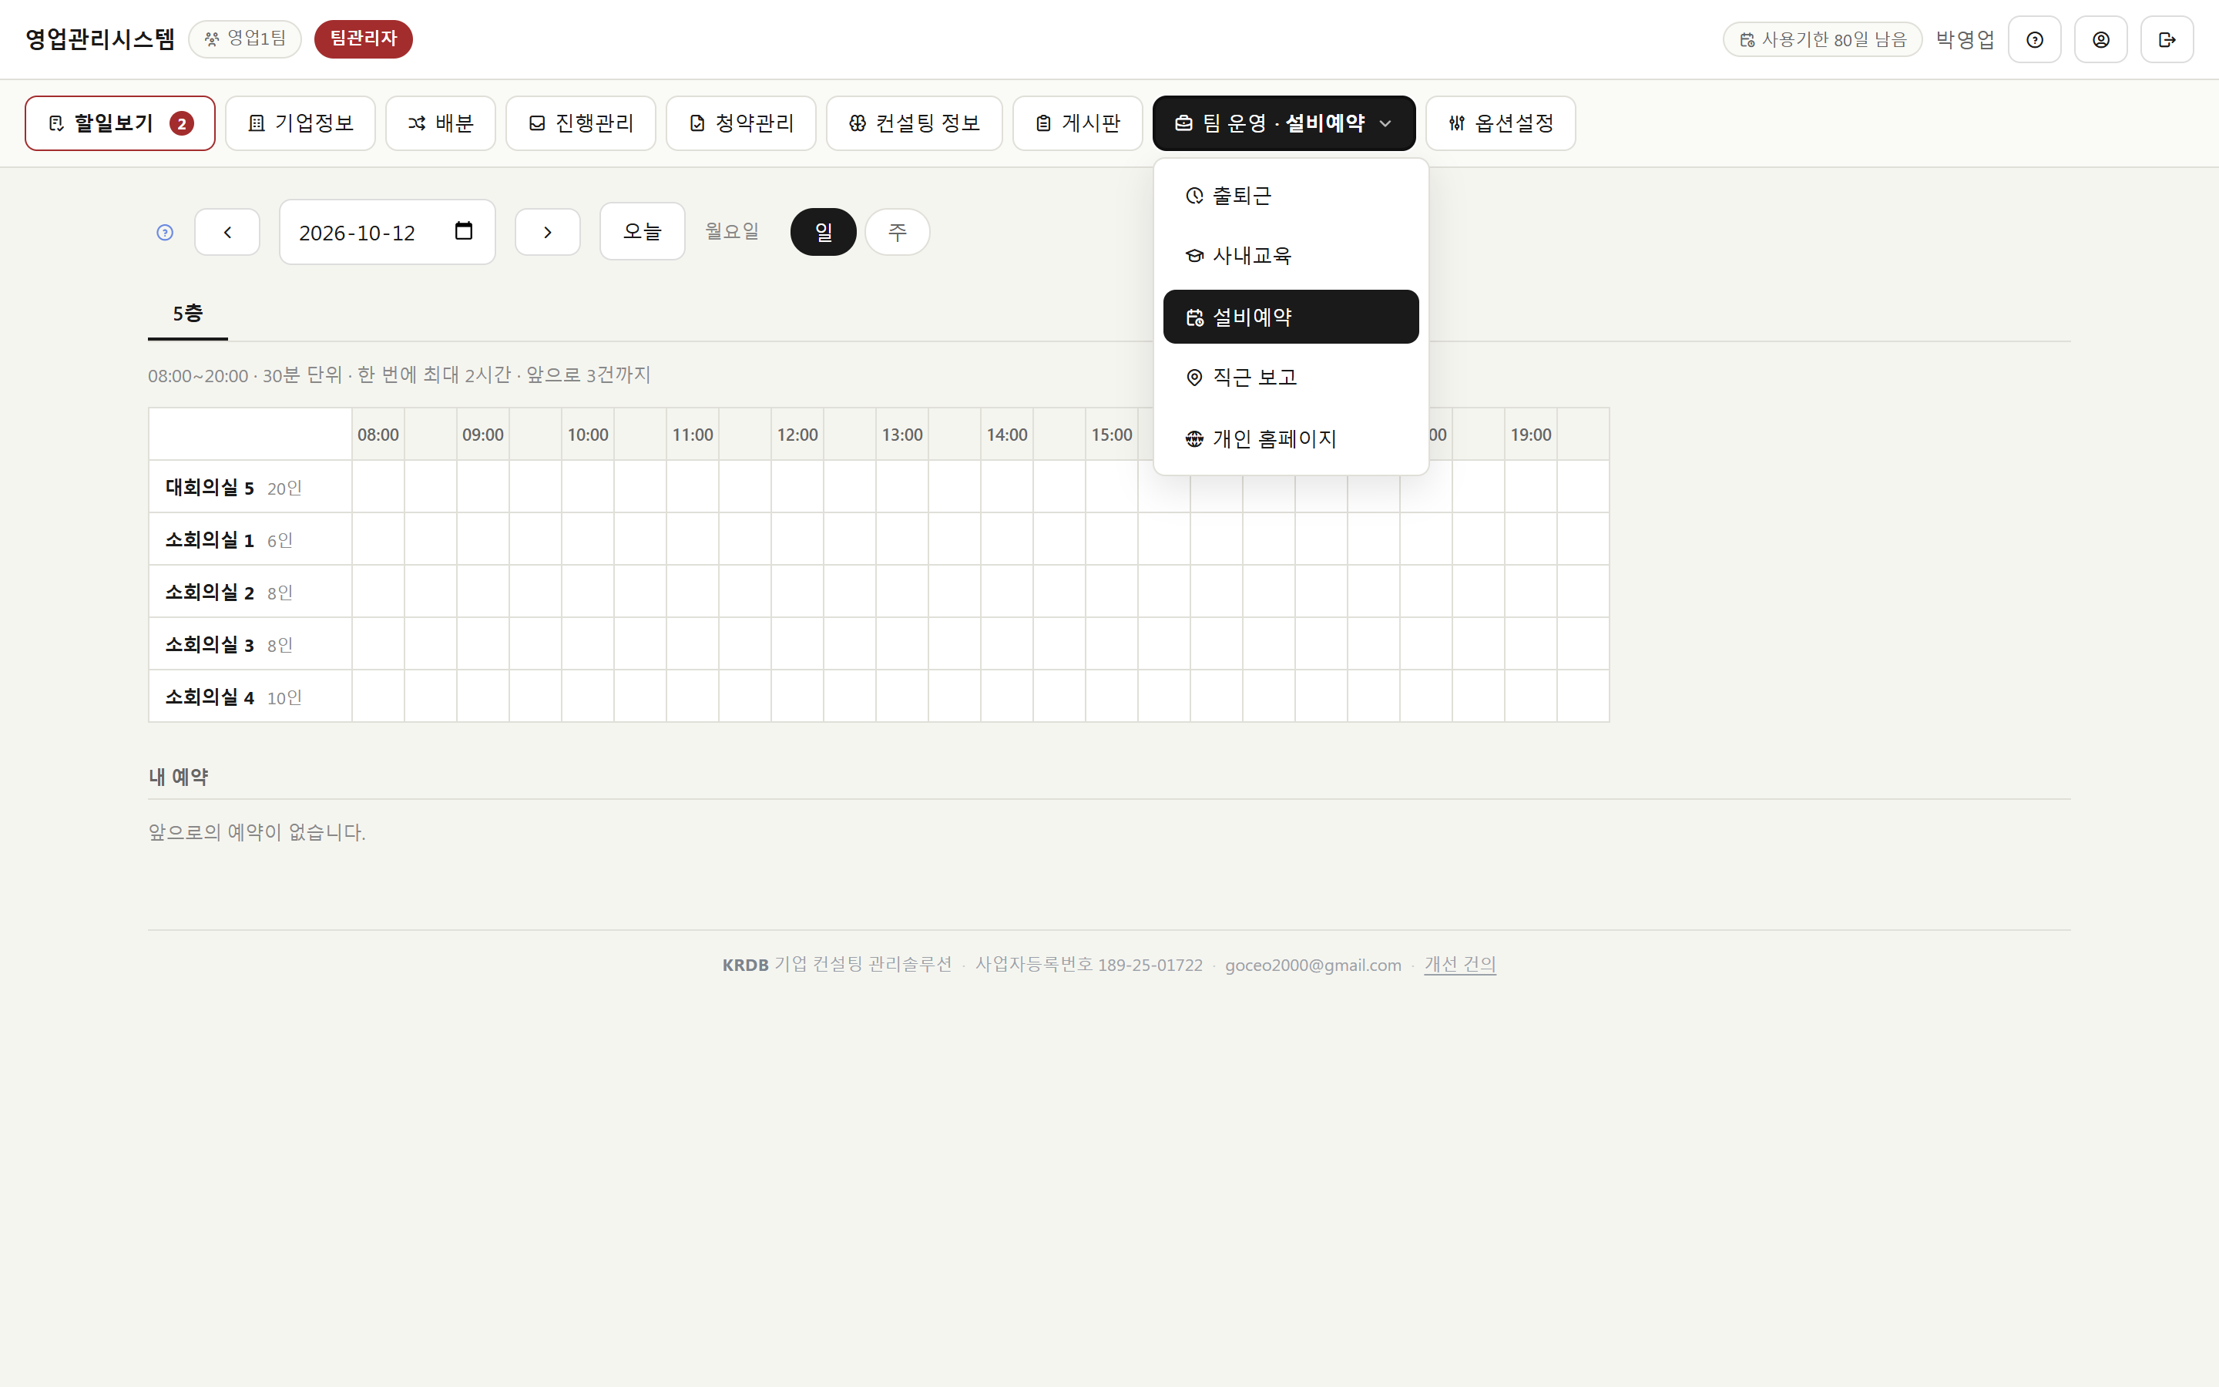Click 소회의실 3 row label
Screen dimensions: 2219x1387
point(250,644)
